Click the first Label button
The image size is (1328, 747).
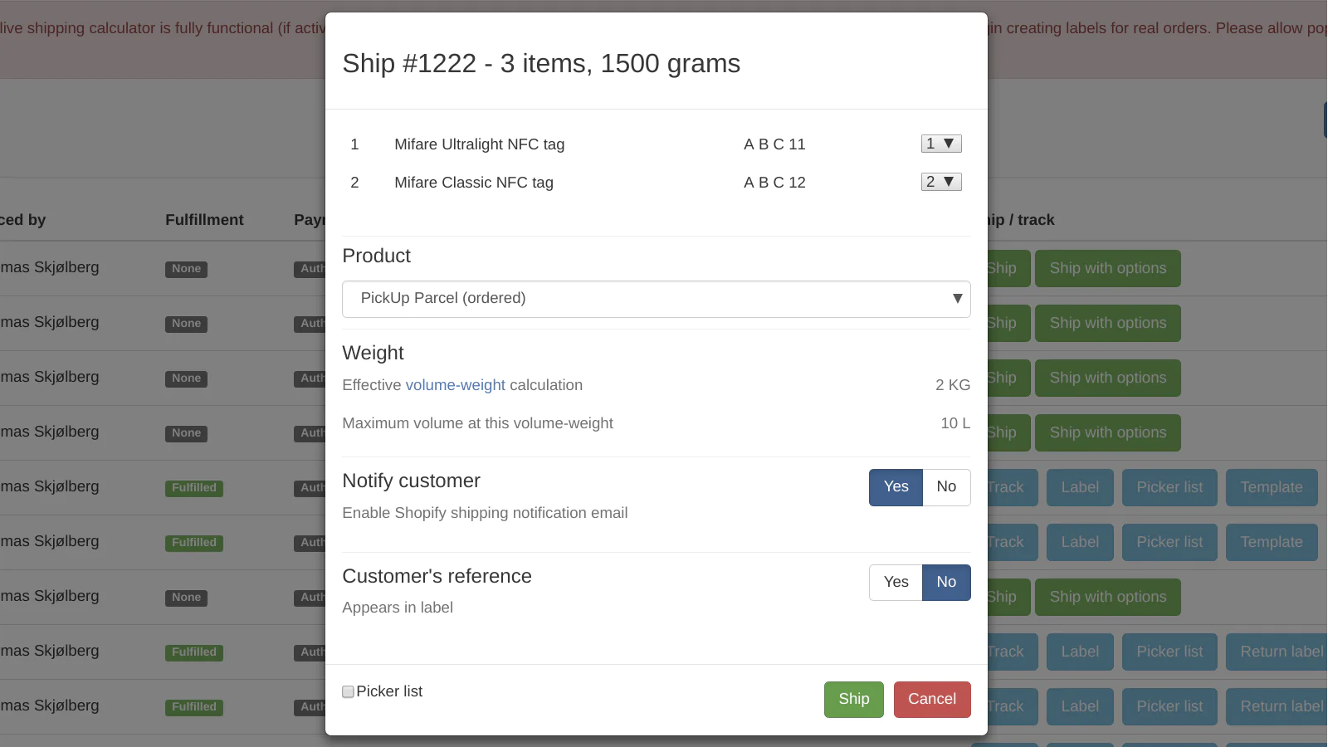(x=1079, y=488)
